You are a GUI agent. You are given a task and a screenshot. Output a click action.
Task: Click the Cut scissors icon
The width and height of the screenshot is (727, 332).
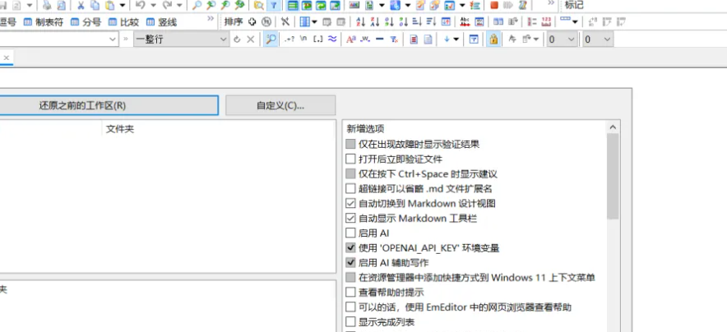(x=81, y=6)
